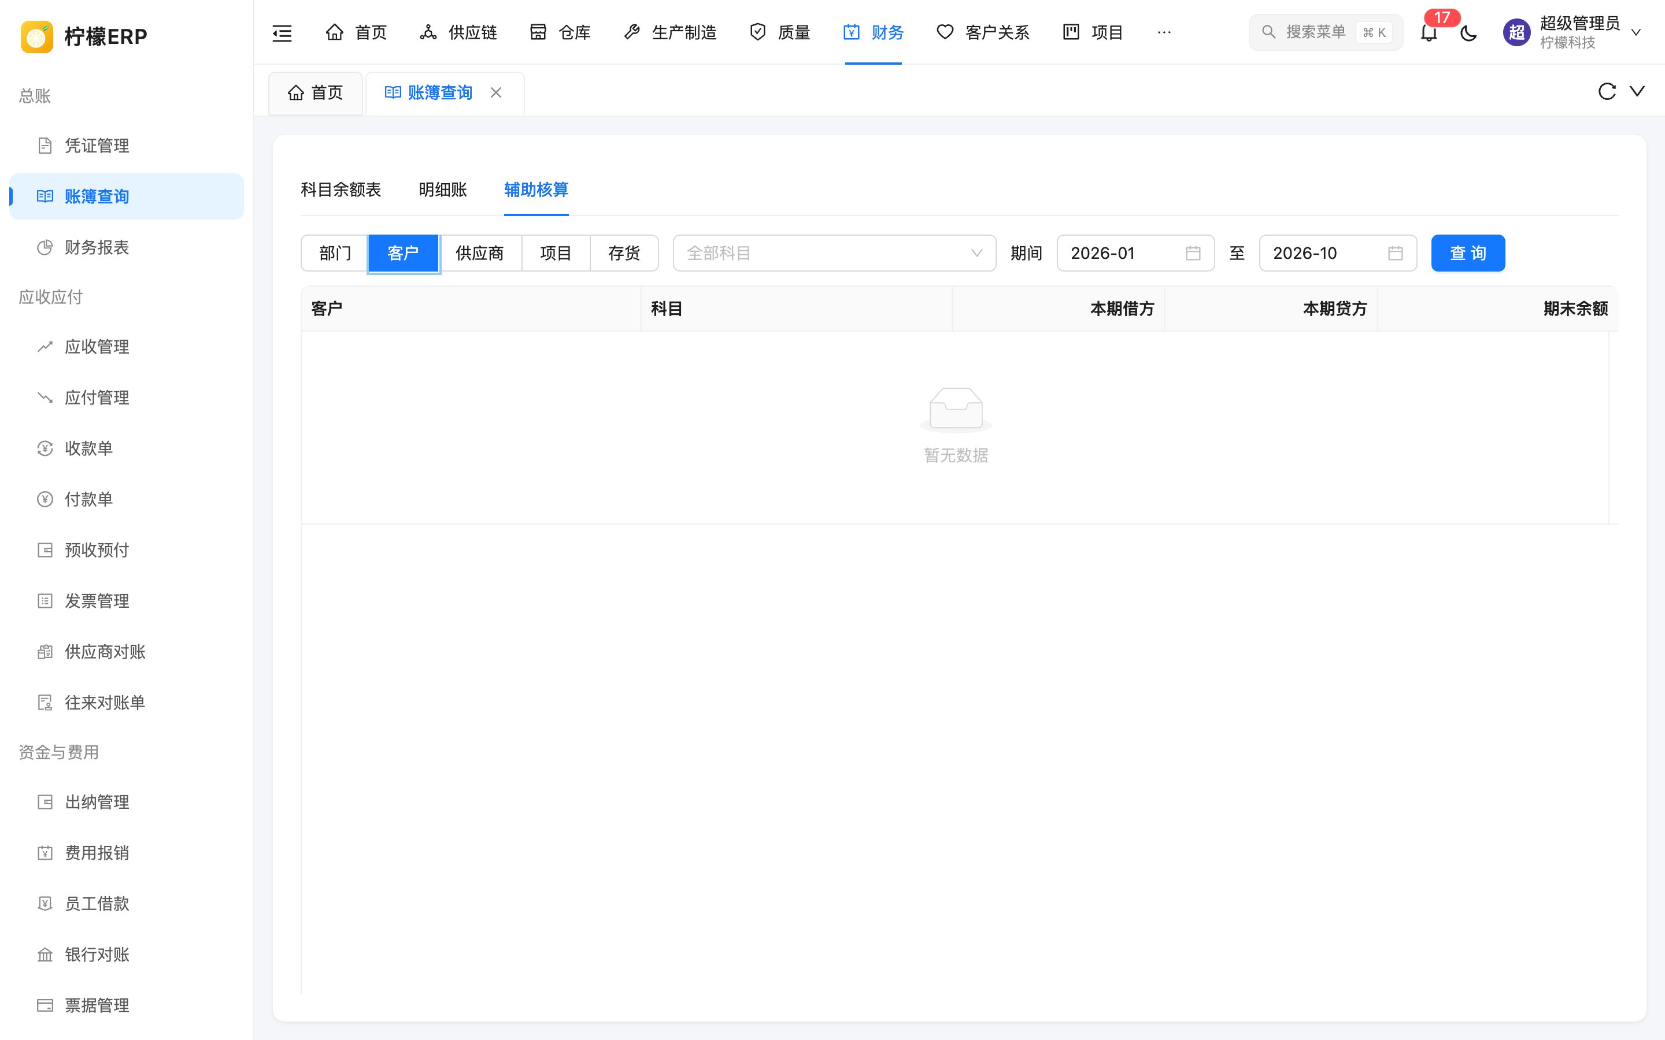This screenshot has height=1040, width=1665.
Task: Open 出纳管理 in the sidebar
Action: pyautogui.click(x=127, y=802)
